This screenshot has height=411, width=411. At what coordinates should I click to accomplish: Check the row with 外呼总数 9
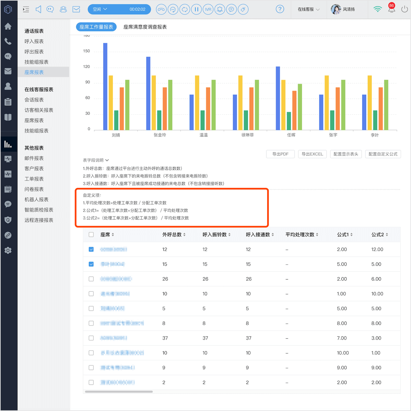91,368
